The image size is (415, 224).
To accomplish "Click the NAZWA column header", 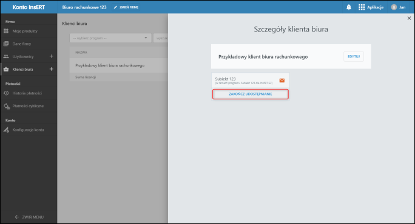I will click(81, 52).
